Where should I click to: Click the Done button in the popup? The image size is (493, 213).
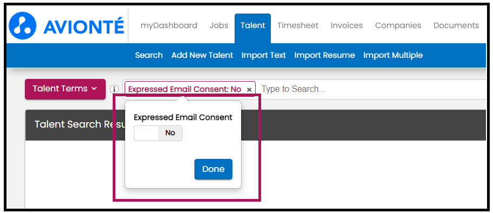pyautogui.click(x=213, y=169)
